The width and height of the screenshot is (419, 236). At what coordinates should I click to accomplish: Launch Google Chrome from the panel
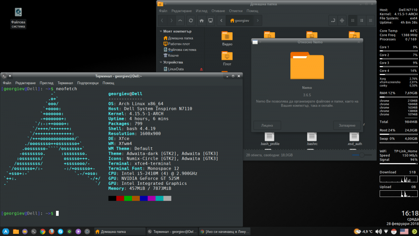pyautogui.click(x=42, y=231)
